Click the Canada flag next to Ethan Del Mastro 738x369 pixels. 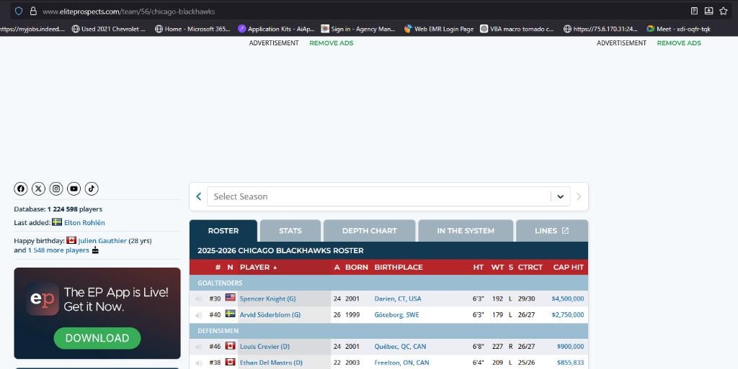pyautogui.click(x=230, y=362)
